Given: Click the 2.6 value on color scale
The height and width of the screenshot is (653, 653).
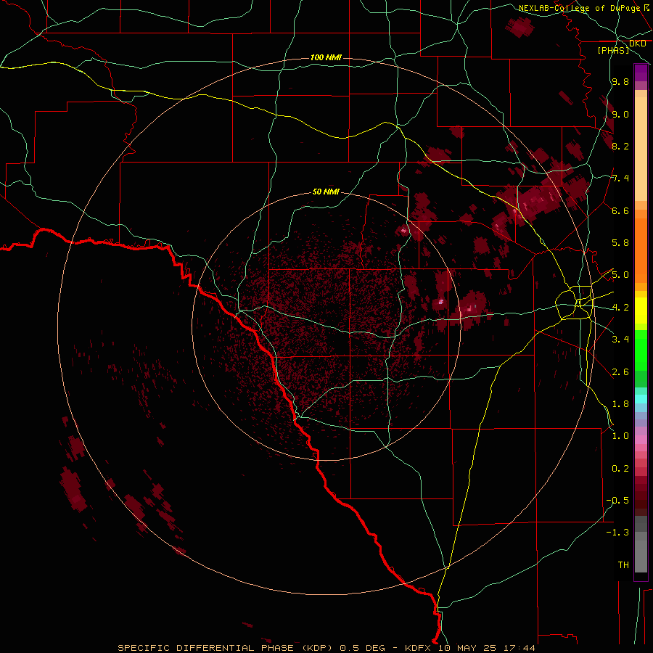Looking at the screenshot, I should [x=620, y=371].
